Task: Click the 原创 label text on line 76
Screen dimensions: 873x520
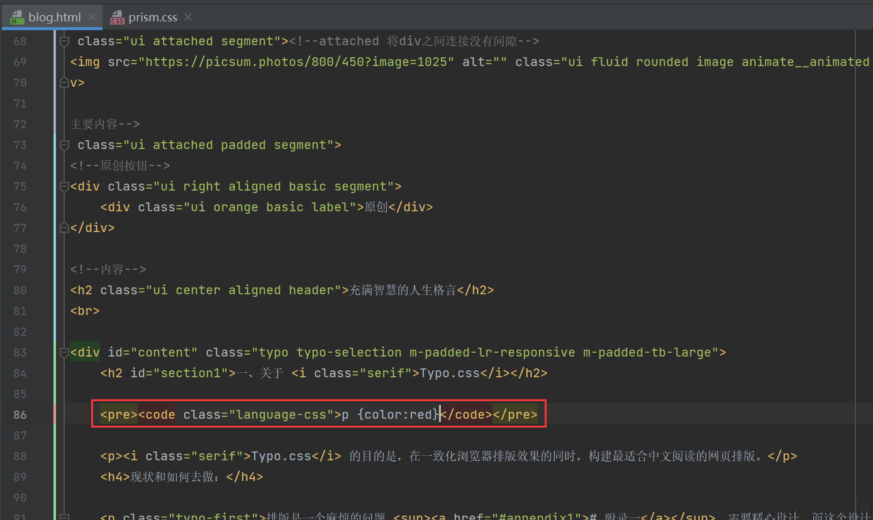Action: tap(376, 207)
